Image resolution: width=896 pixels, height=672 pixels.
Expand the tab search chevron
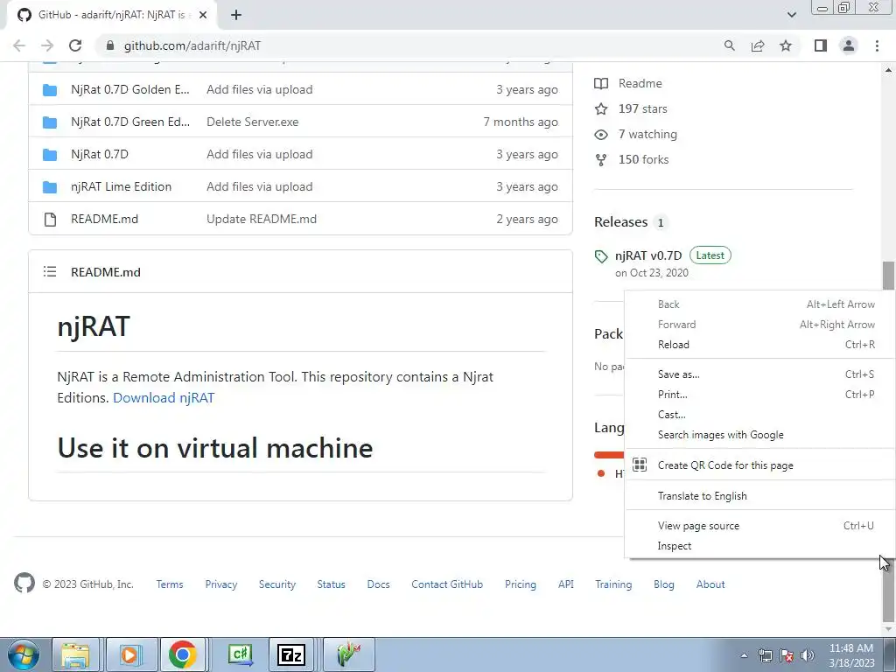(x=791, y=15)
